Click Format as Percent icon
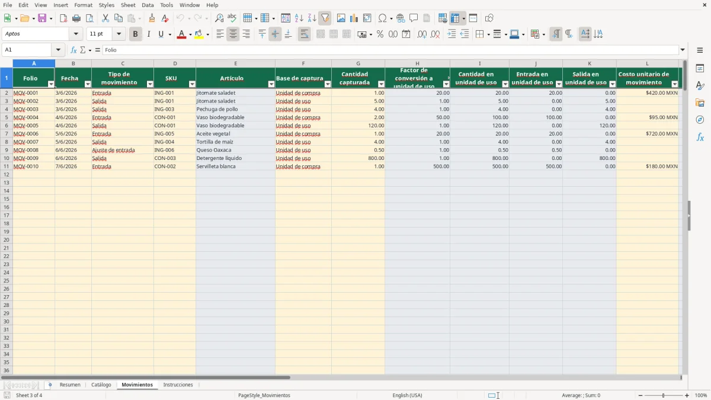 coord(380,34)
